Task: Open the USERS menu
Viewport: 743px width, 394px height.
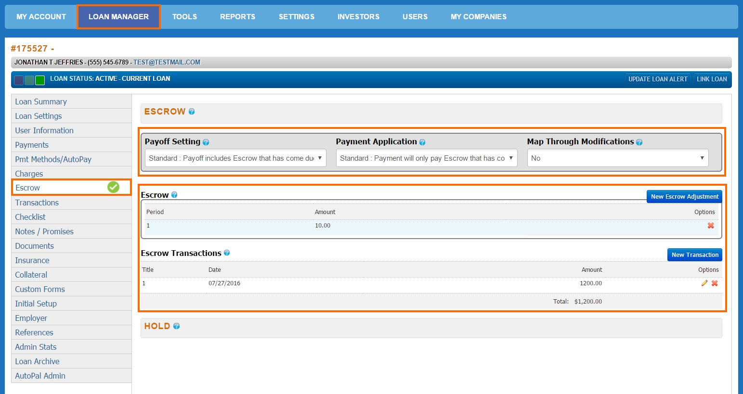Action: (x=415, y=17)
